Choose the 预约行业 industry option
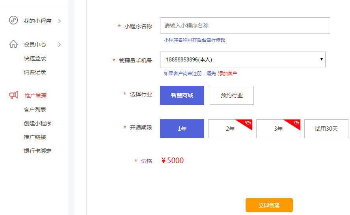350x215 pixels. click(232, 95)
